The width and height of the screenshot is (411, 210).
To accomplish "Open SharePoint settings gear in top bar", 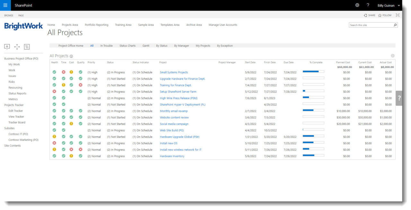I will 357,5.
